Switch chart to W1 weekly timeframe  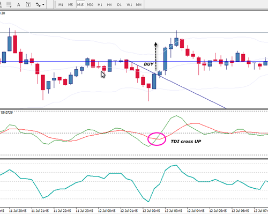coord(129,5)
